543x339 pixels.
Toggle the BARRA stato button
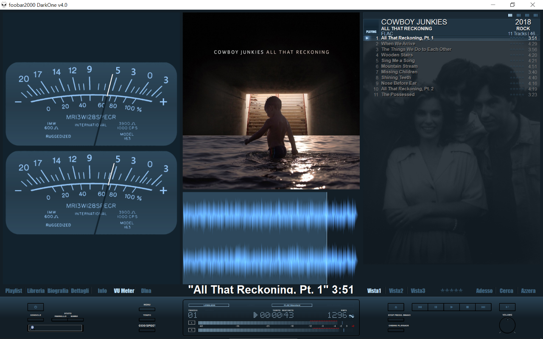[76, 320]
